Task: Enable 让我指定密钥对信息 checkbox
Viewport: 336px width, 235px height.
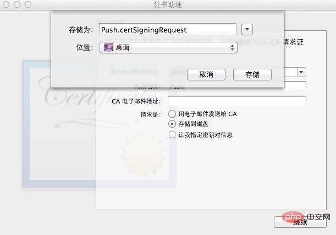Action: click(172, 135)
